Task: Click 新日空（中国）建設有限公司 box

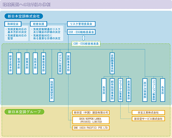Action: click(x=91, y=112)
